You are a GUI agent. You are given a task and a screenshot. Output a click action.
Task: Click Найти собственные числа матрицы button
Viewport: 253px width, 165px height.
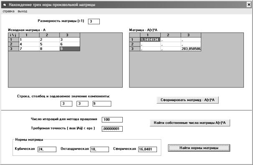pyautogui.click(x=190, y=123)
